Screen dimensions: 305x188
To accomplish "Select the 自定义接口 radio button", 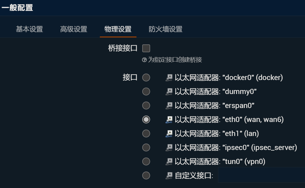I will (x=146, y=176).
